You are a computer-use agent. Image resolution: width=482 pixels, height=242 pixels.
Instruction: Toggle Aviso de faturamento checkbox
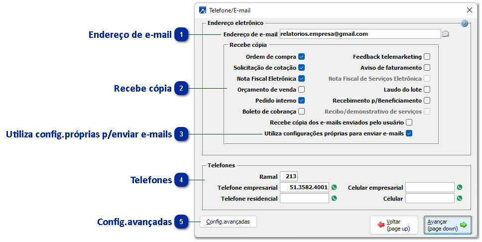427,68
